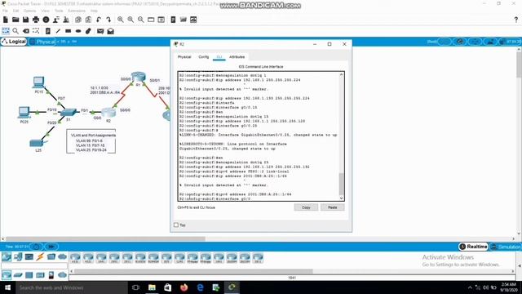522x294 pixels.
Task: Open the drawing palette rectangle icon
Action: tap(151, 20)
